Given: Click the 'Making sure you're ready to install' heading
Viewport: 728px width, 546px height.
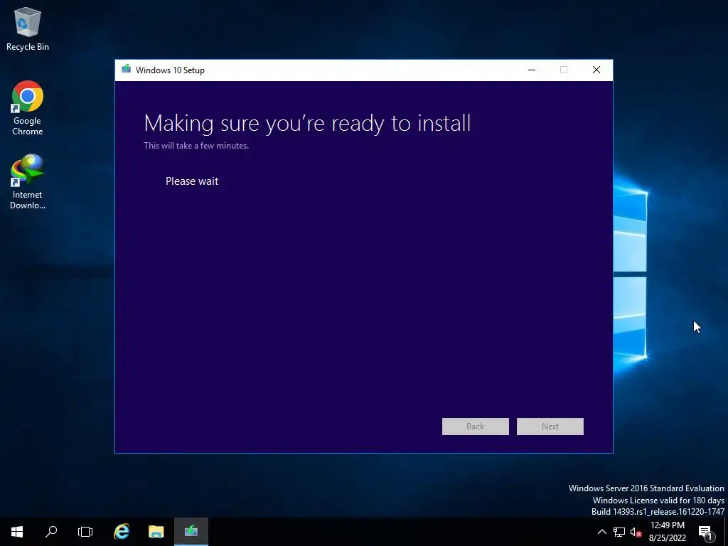Looking at the screenshot, I should (x=307, y=124).
